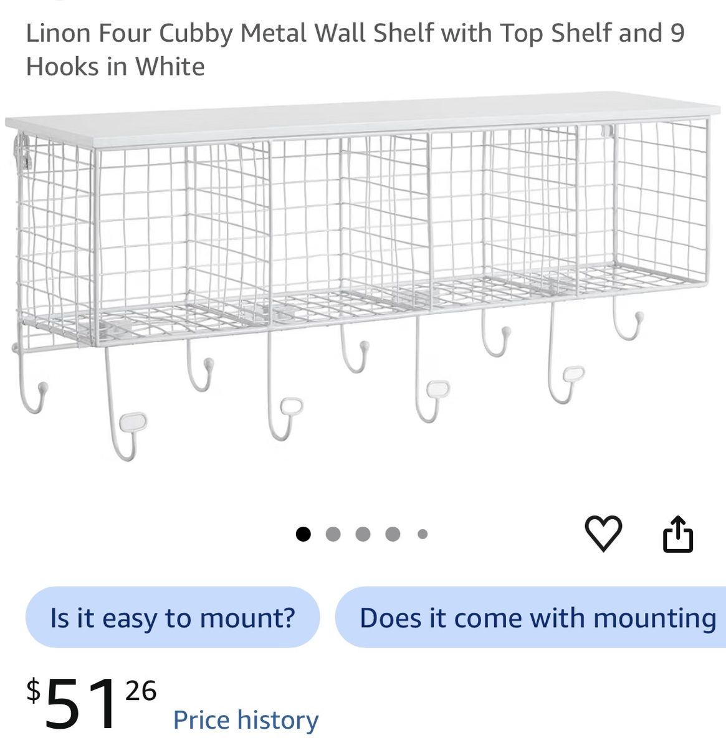Select the second carousel image dot

coord(333,534)
